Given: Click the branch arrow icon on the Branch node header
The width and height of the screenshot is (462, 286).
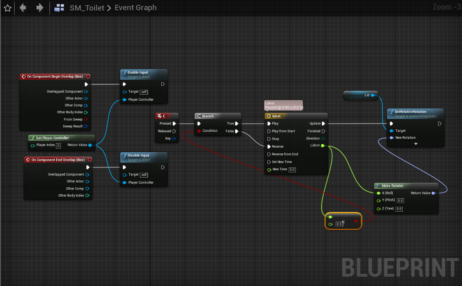Looking at the screenshot, I should [x=198, y=116].
